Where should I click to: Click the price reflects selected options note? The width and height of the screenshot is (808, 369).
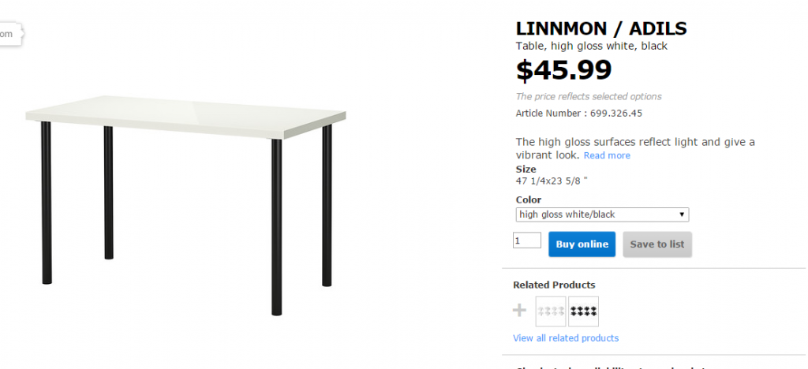(589, 97)
